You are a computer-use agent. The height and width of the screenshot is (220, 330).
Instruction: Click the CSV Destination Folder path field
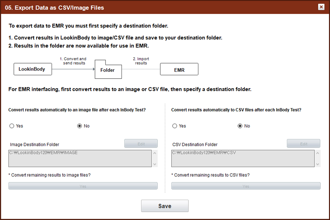click(x=243, y=158)
